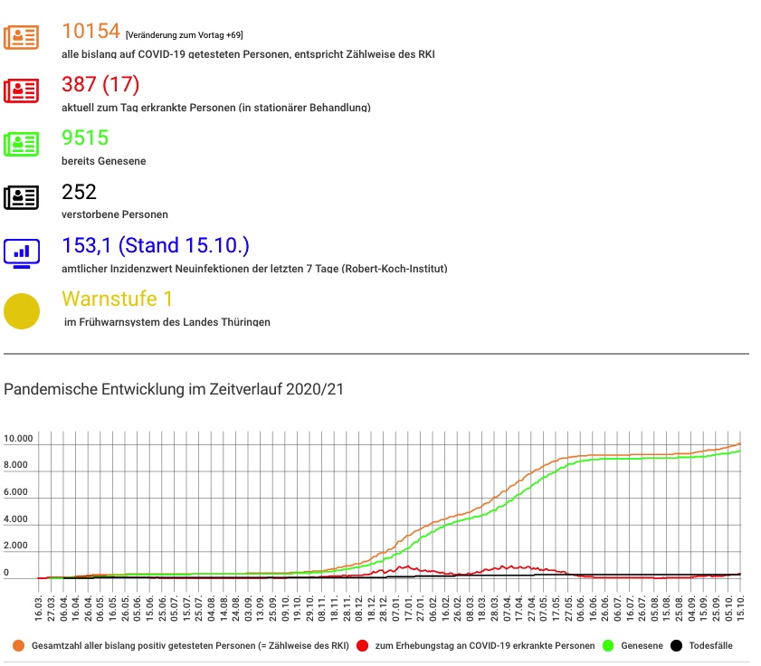Click the black ID card icon beside 252

click(22, 197)
